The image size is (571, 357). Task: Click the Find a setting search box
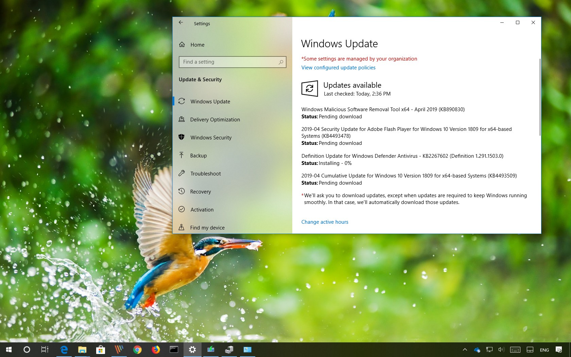coord(232,62)
